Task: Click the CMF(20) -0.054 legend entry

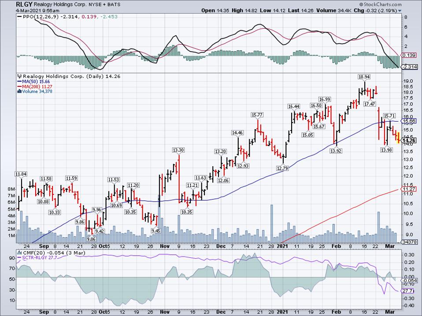Action: [54, 253]
